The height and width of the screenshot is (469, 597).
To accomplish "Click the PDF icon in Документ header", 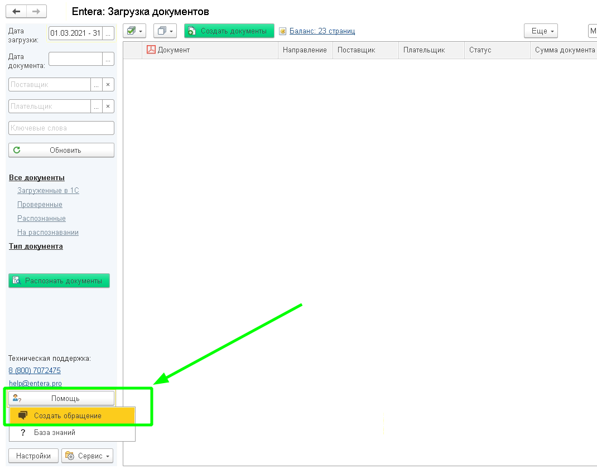I will click(151, 50).
